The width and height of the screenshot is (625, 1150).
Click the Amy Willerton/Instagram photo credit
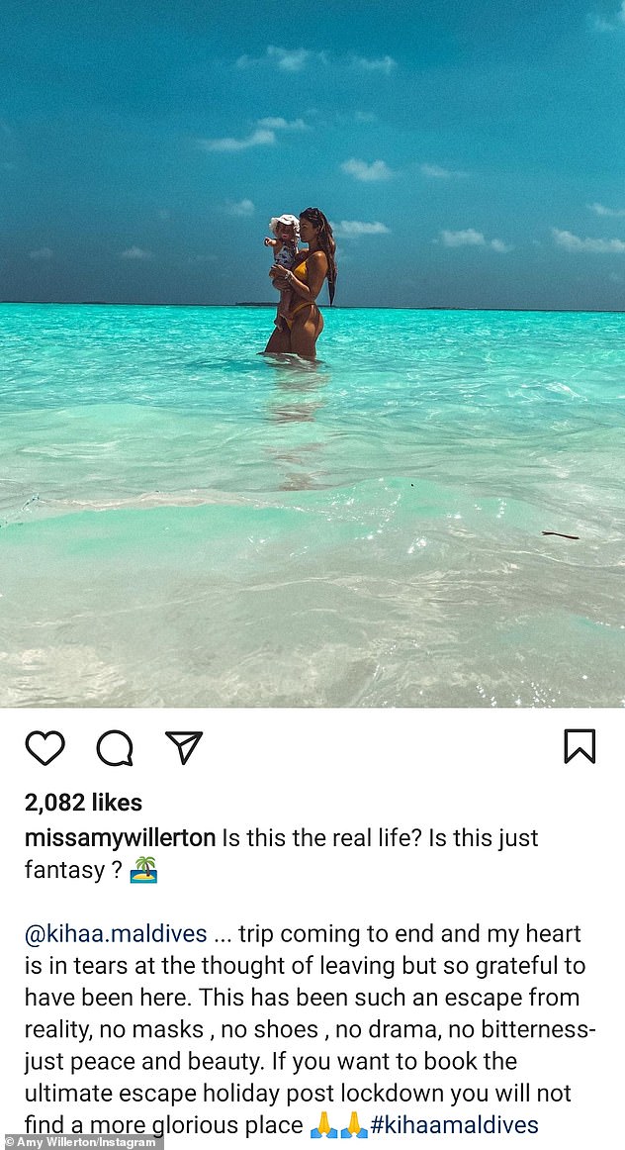point(81,1143)
